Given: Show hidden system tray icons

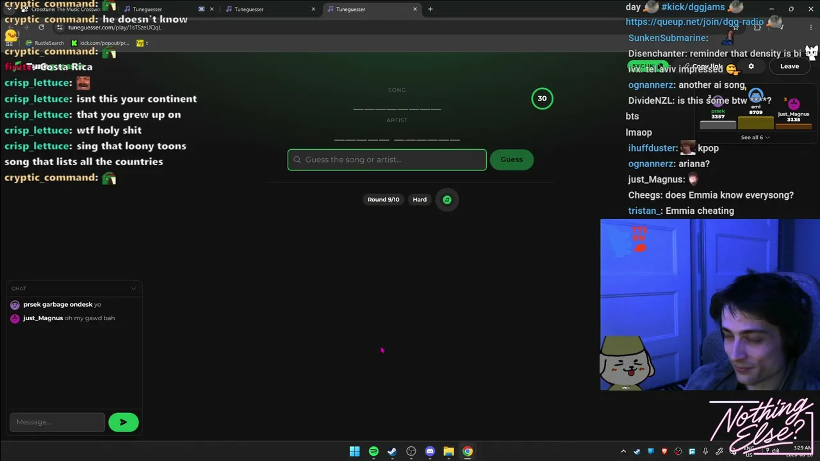Looking at the screenshot, I should [623, 451].
